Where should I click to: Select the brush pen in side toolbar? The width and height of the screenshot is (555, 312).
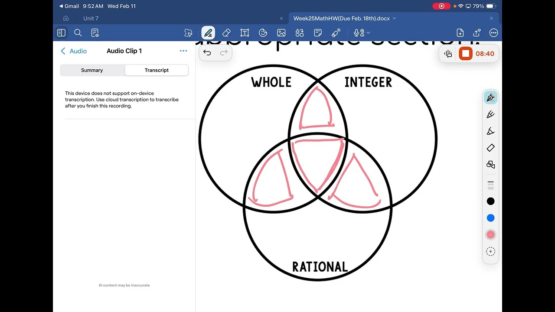point(491,114)
